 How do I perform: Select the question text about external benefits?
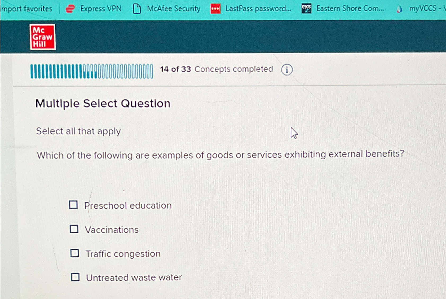(220, 155)
